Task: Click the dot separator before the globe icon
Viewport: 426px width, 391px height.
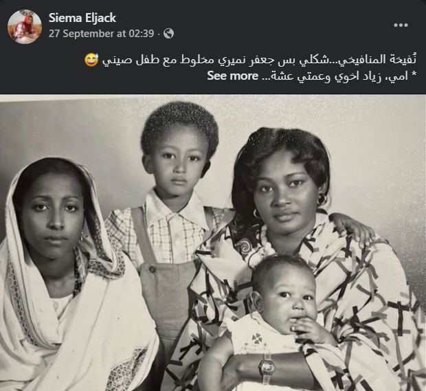Action: pyautogui.click(x=159, y=34)
